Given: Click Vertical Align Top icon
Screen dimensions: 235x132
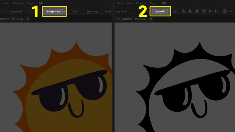Looking at the screenshot, I should (x=204, y=11).
